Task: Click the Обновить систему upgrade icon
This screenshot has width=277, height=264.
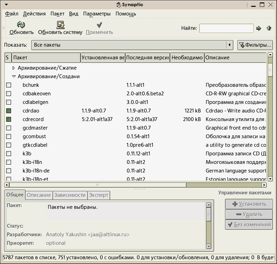Action: pos(61,25)
